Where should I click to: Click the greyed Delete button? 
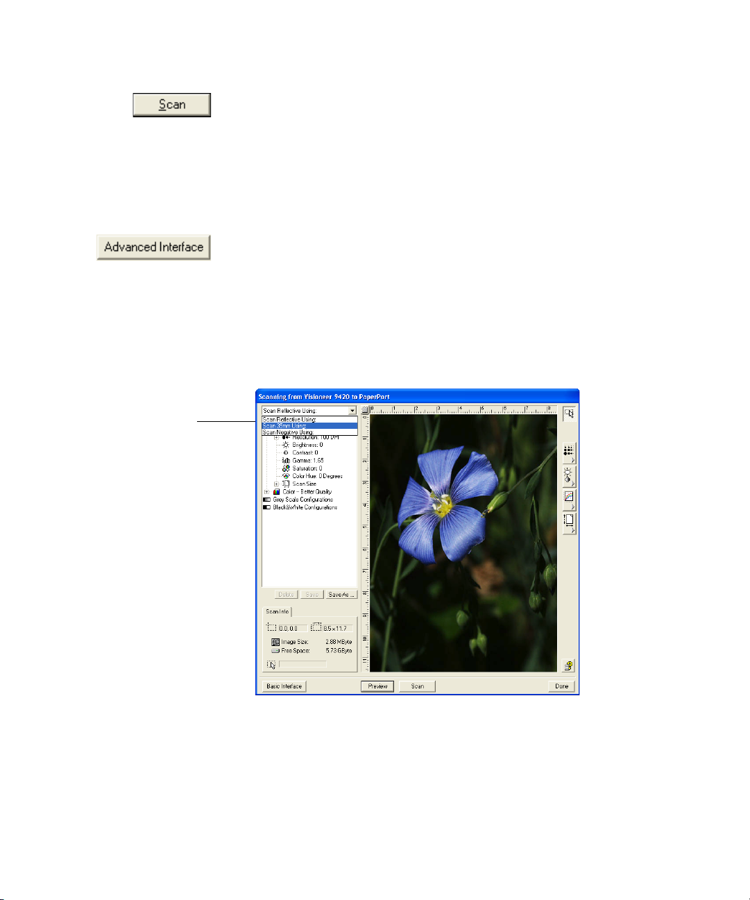[286, 595]
